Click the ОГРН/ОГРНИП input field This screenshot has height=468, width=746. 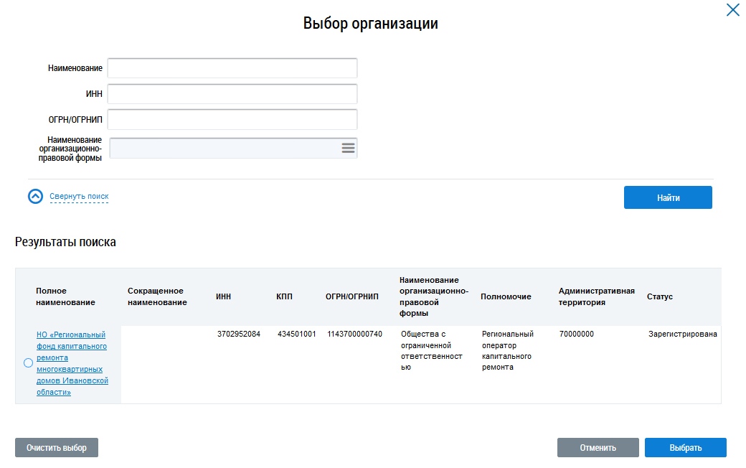pyautogui.click(x=232, y=119)
